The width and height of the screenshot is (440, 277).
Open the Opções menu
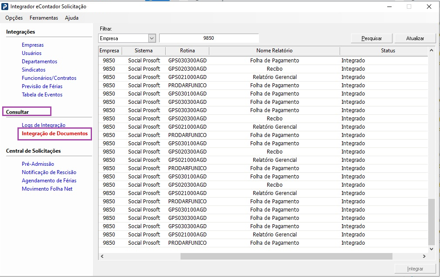tap(14, 18)
